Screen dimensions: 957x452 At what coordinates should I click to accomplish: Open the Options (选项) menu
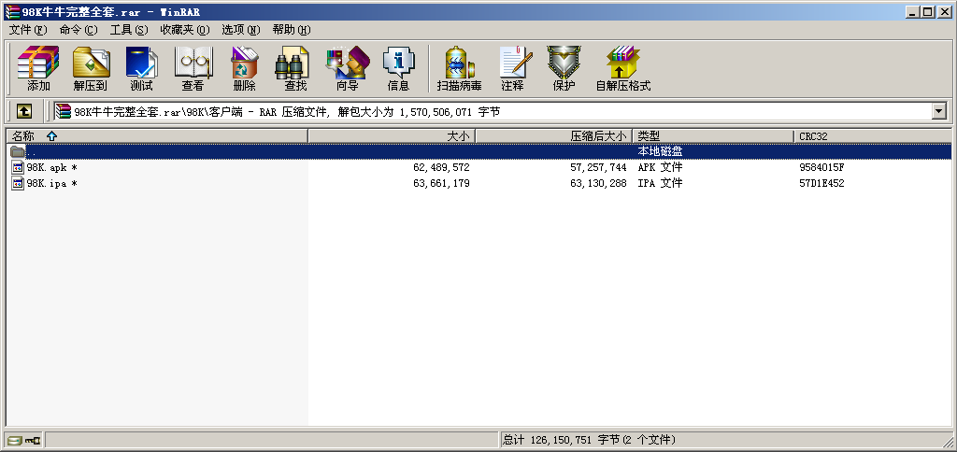(241, 29)
